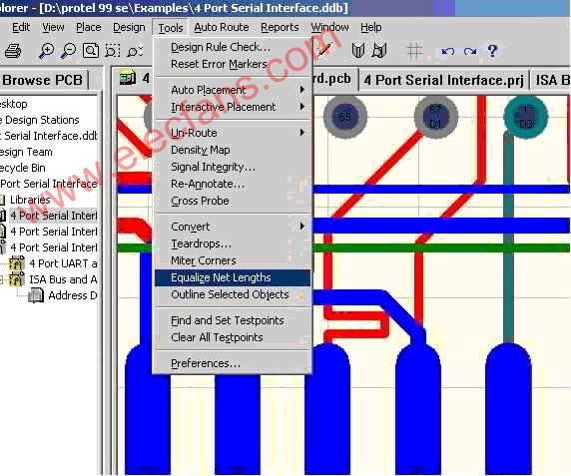Click the open library book icon
Viewport: 571px width, 476px height.
(x=358, y=51)
